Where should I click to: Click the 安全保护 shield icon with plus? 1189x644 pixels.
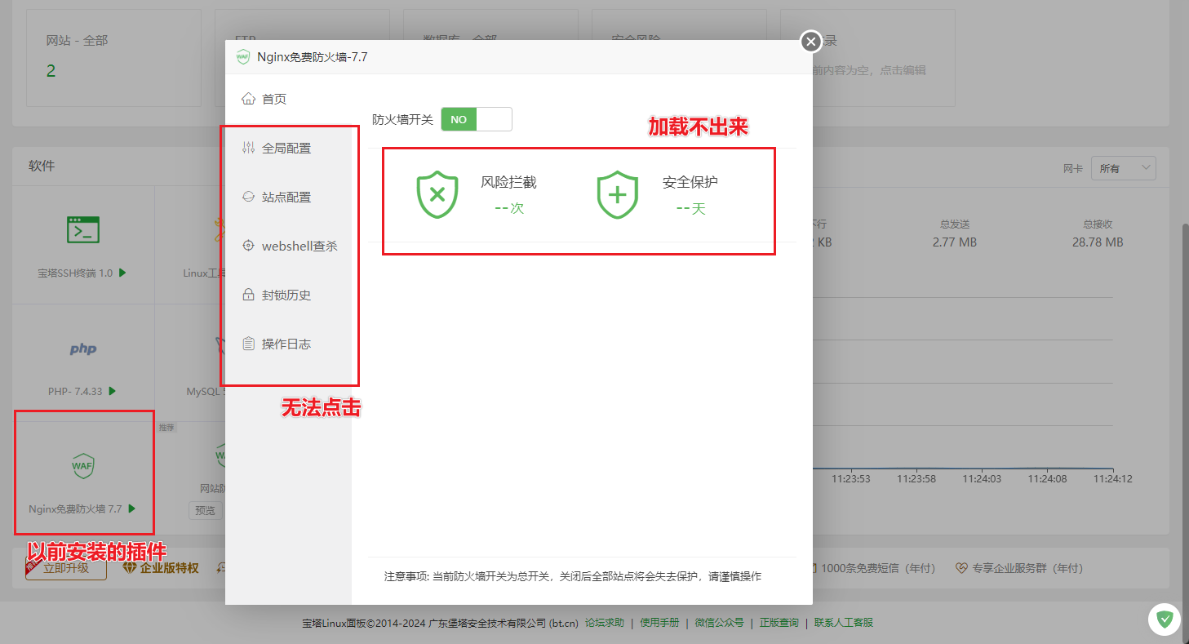pyautogui.click(x=618, y=194)
